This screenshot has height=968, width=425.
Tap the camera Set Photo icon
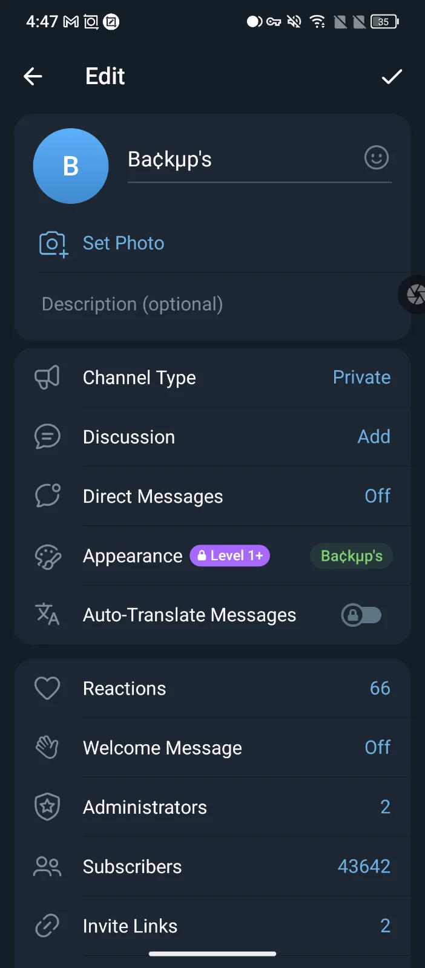[x=53, y=244]
